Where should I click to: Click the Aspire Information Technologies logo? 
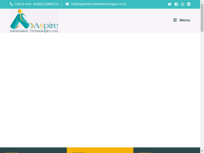(34, 21)
